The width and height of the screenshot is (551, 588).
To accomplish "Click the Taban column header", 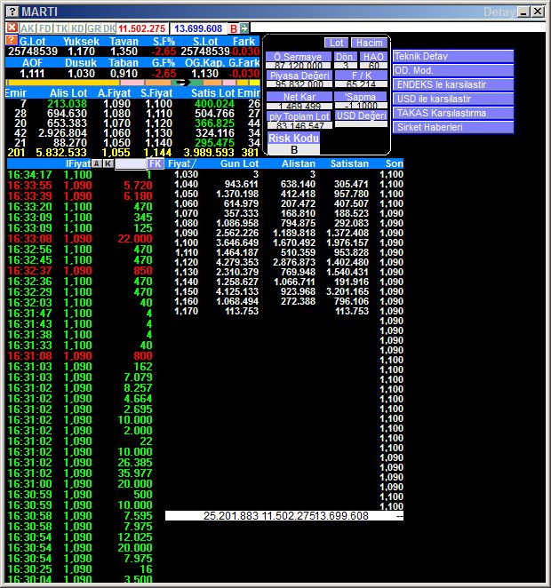I will (x=124, y=63).
